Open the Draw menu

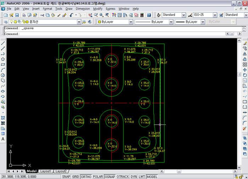coord(69,9)
